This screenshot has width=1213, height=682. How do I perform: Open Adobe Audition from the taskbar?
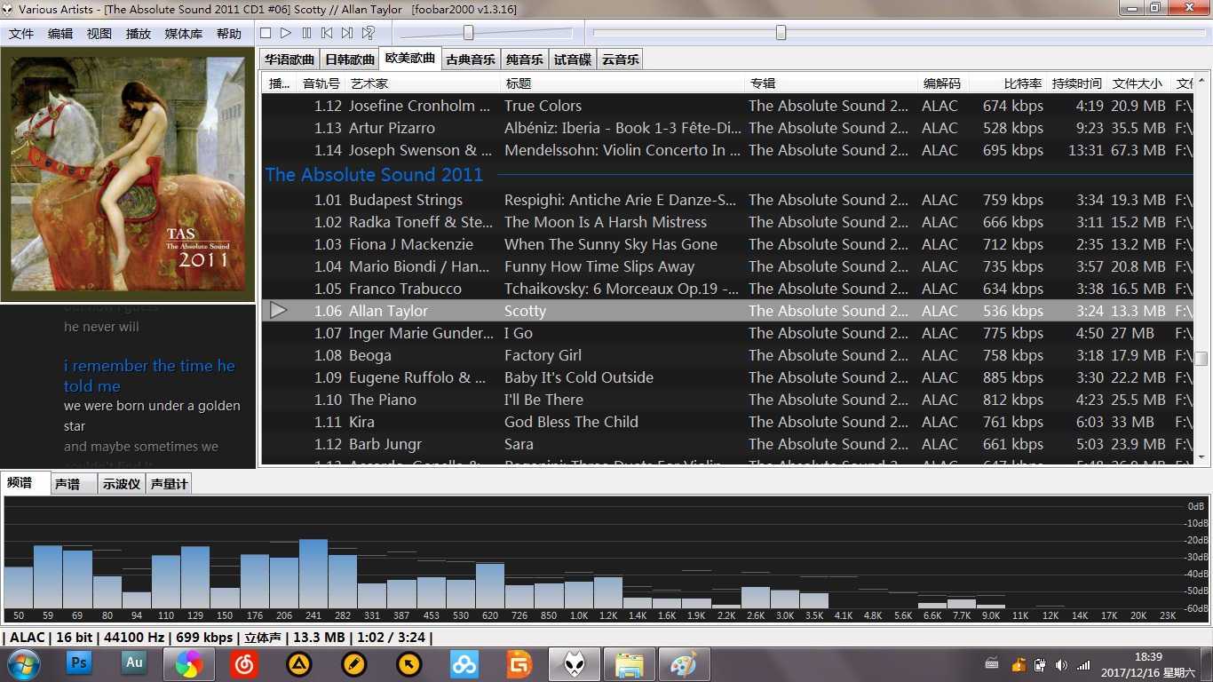tap(134, 662)
